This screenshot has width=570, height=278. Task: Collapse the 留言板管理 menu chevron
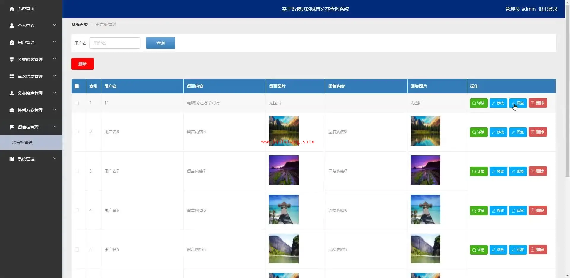pyautogui.click(x=55, y=127)
